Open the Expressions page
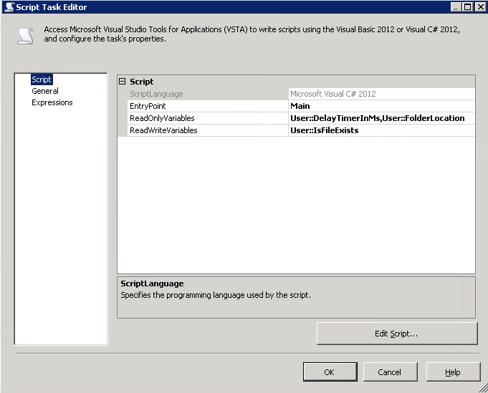The image size is (488, 393). [x=52, y=102]
